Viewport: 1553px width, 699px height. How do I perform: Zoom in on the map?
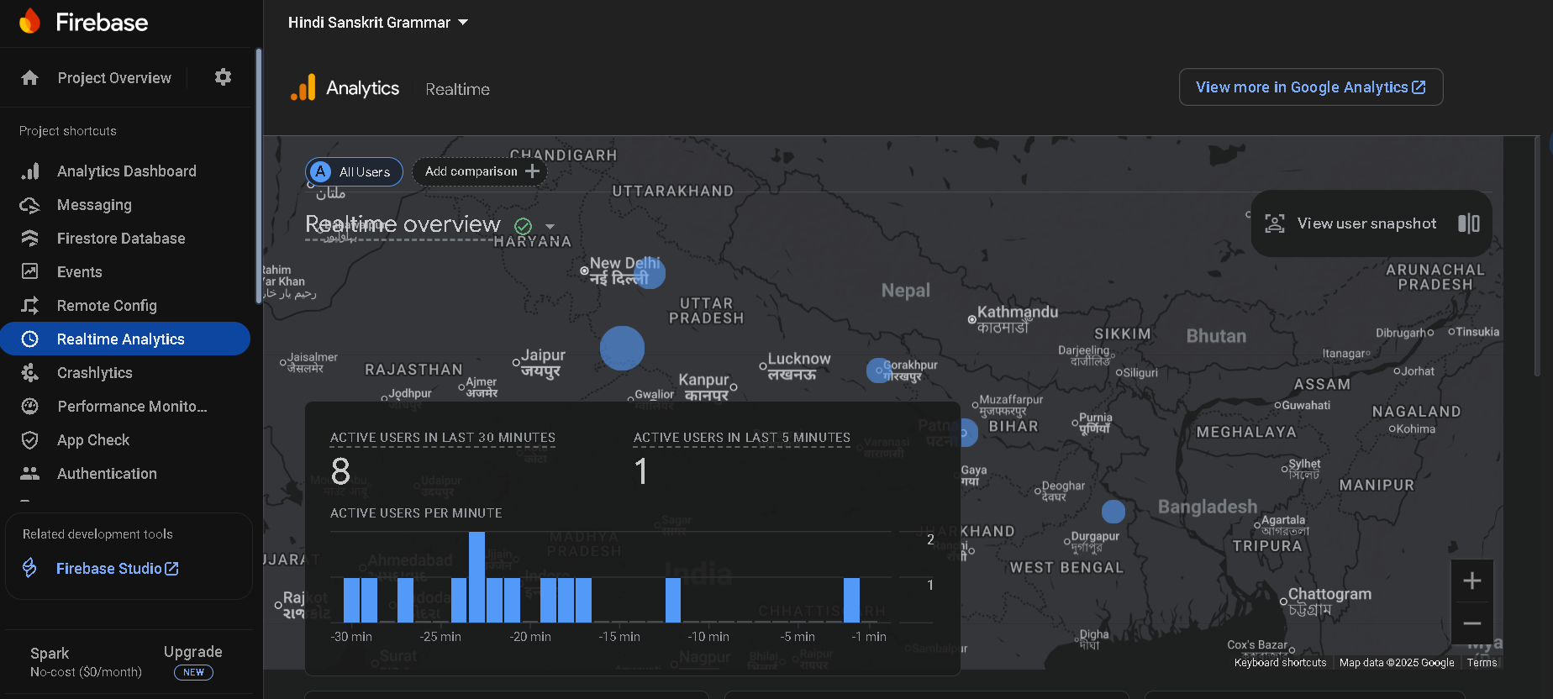[x=1471, y=581]
